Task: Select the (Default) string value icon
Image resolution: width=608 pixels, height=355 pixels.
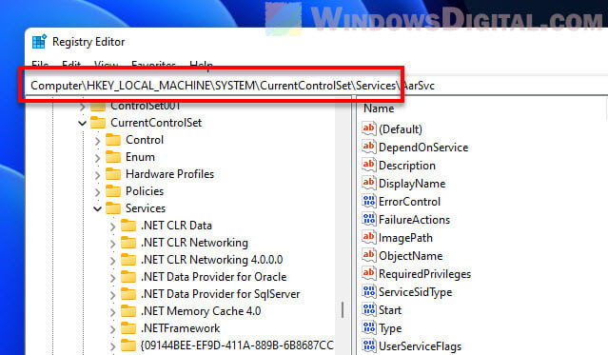Action: tap(369, 128)
